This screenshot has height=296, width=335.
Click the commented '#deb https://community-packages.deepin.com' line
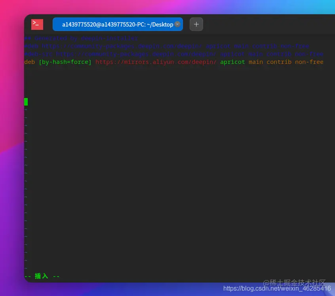coord(167,46)
